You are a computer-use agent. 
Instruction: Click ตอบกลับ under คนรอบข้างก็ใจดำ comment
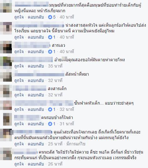pyautogui.click(x=36, y=124)
